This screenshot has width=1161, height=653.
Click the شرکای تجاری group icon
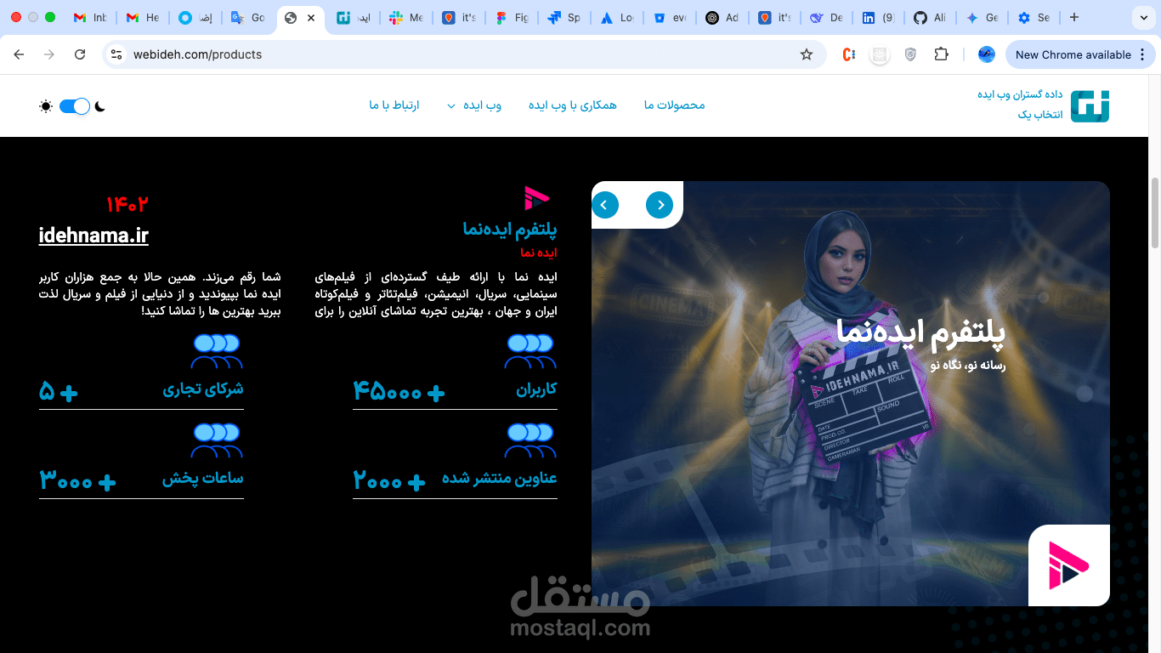click(x=217, y=352)
